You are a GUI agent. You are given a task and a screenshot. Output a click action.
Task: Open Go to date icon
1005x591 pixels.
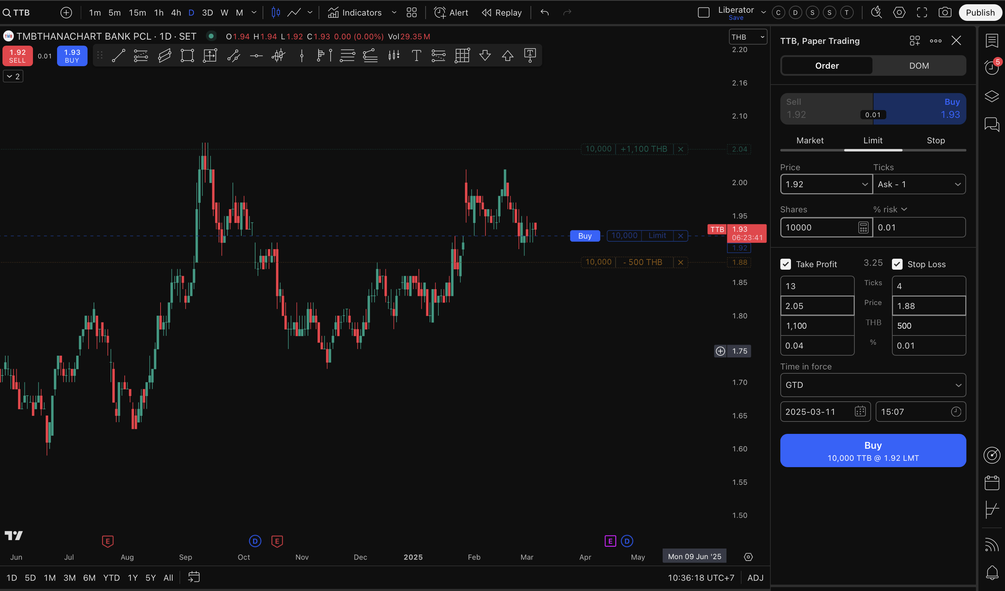point(194,578)
